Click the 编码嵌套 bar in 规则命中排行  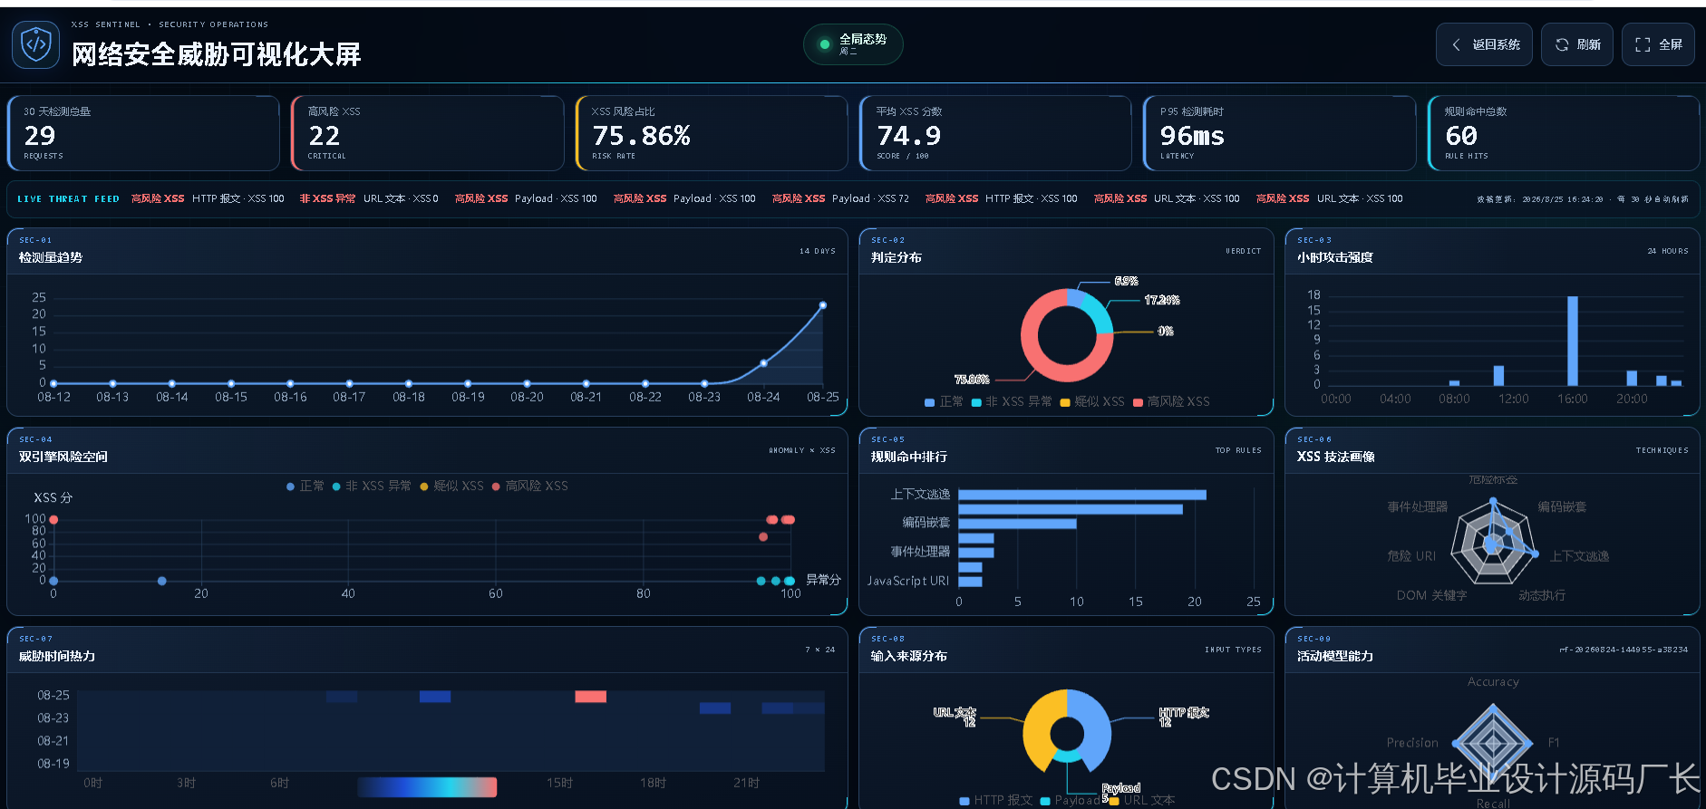click(x=1017, y=524)
